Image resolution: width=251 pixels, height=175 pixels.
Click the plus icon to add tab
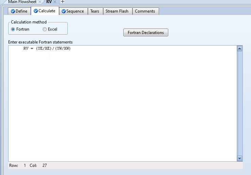[x=62, y=2]
